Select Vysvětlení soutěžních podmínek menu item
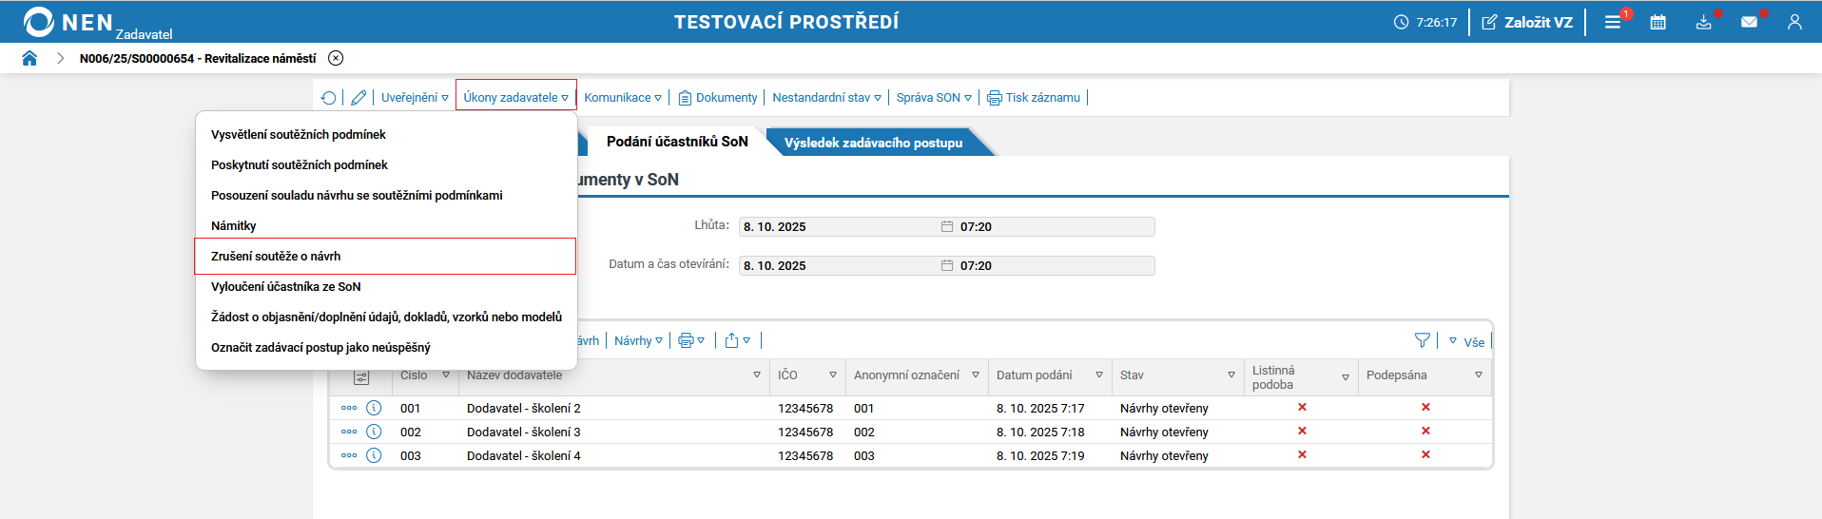The width and height of the screenshot is (1822, 519). click(386, 135)
